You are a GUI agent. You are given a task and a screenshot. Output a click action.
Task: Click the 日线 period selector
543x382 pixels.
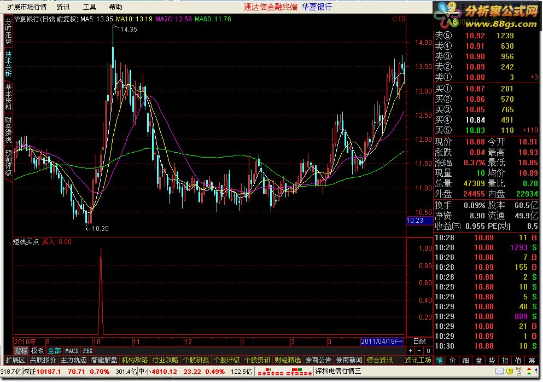coord(419,342)
